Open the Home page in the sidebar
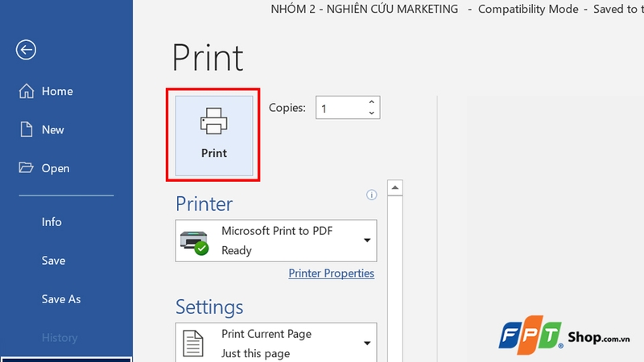 [x=46, y=91]
